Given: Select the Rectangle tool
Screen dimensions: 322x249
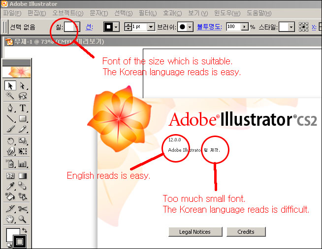Looking at the screenshot, I should 23,118.
